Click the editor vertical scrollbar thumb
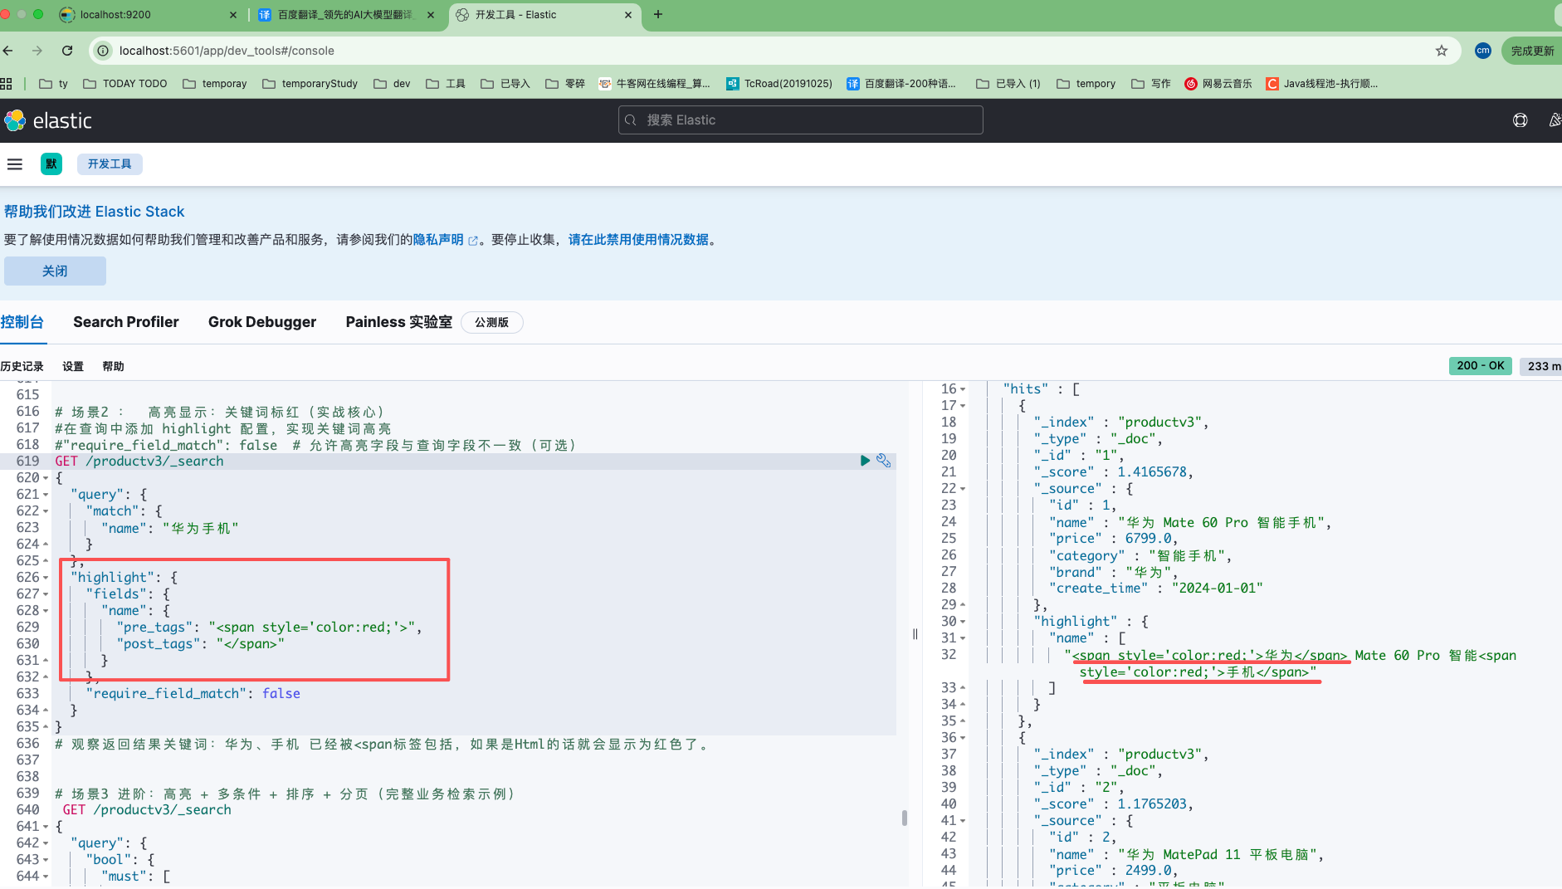This screenshot has height=889, width=1562. pos(904,818)
